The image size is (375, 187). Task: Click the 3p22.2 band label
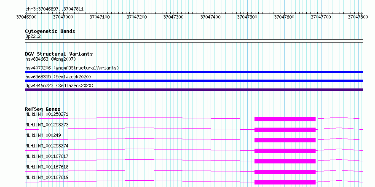pyautogui.click(x=33, y=36)
